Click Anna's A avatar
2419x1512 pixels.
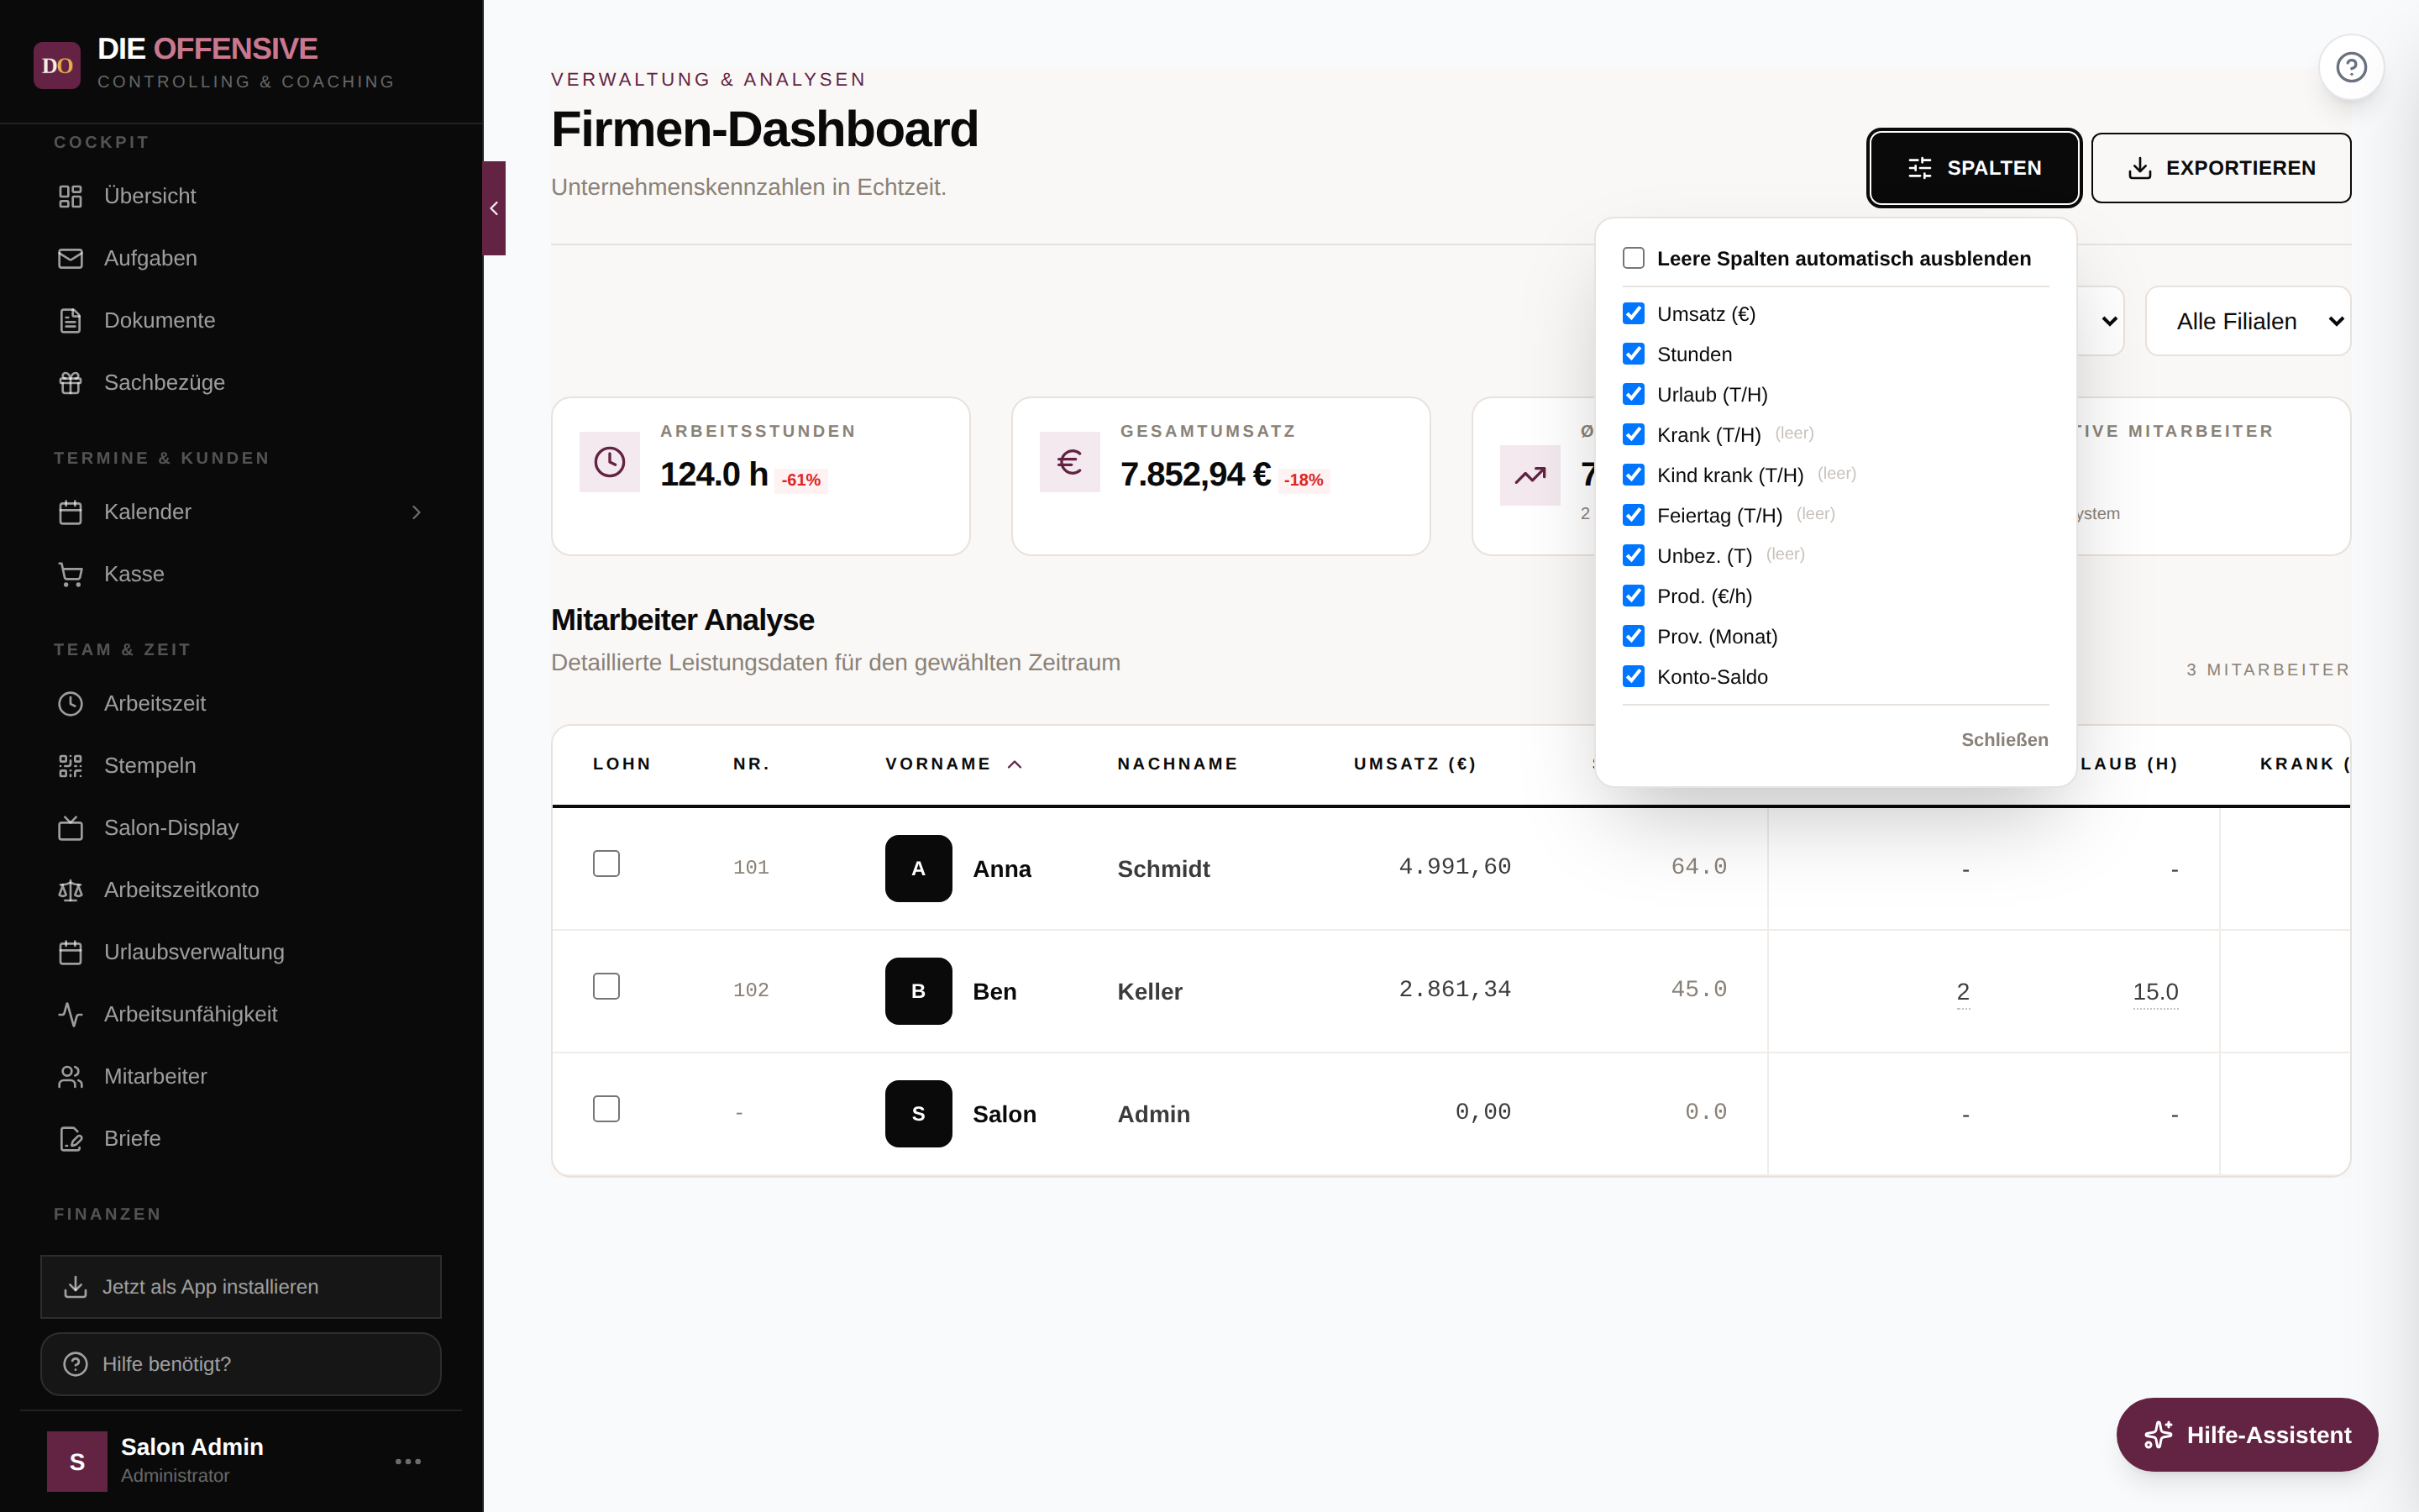(917, 868)
